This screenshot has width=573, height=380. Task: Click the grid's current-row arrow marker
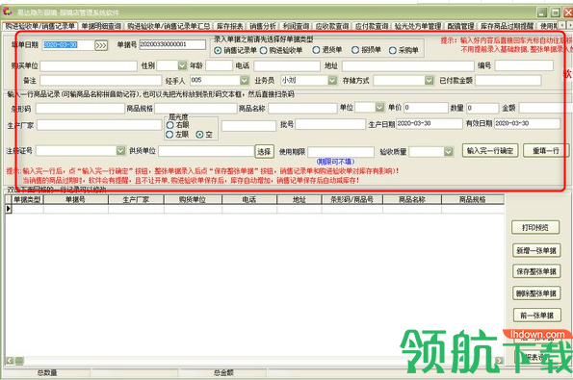pyautogui.click(x=9, y=209)
